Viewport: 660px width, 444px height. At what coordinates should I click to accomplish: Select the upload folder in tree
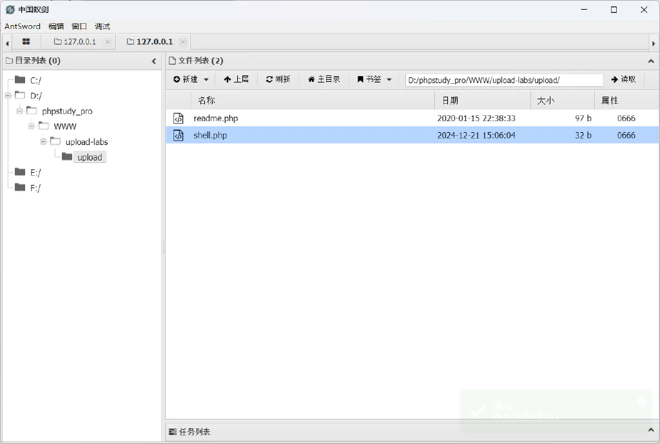click(90, 157)
